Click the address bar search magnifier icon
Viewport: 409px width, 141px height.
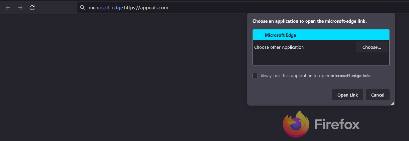coord(82,8)
